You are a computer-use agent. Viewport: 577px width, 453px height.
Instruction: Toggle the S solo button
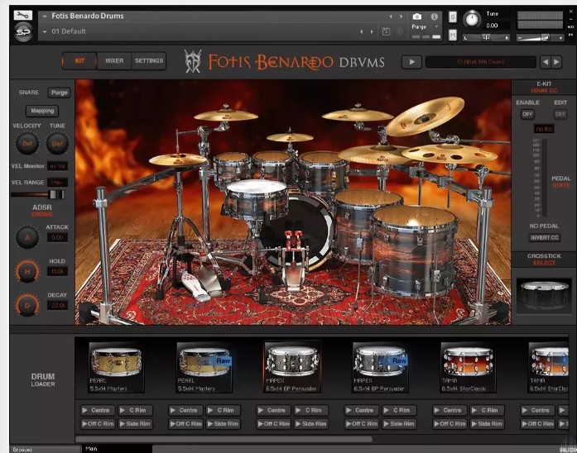[x=453, y=17]
